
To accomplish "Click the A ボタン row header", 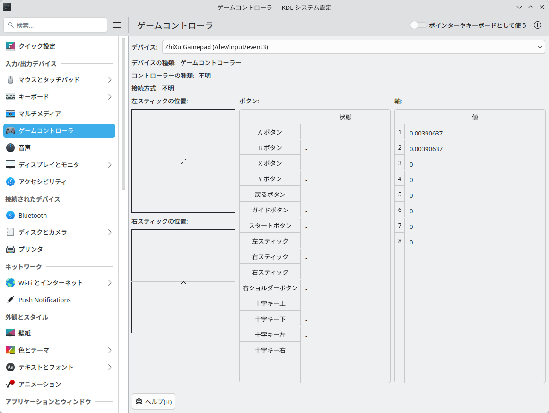I will tap(270, 132).
